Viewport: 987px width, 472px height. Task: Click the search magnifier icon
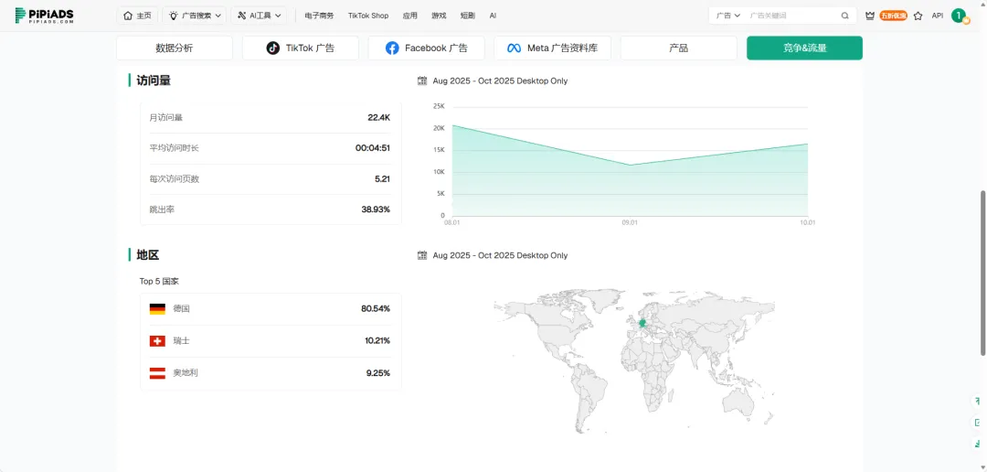click(x=844, y=16)
